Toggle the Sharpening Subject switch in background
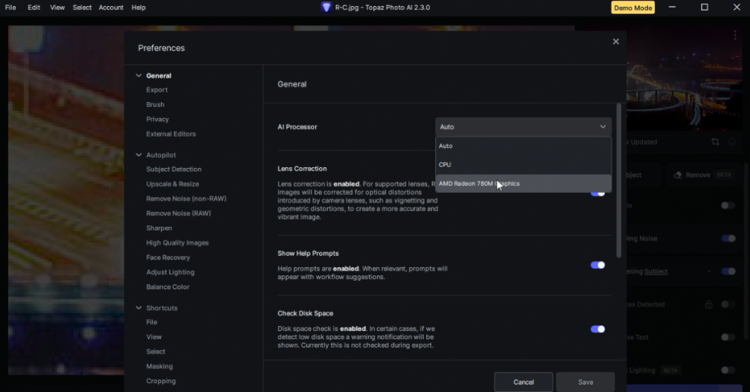Screen dimensions: 750x392 (x=728, y=271)
